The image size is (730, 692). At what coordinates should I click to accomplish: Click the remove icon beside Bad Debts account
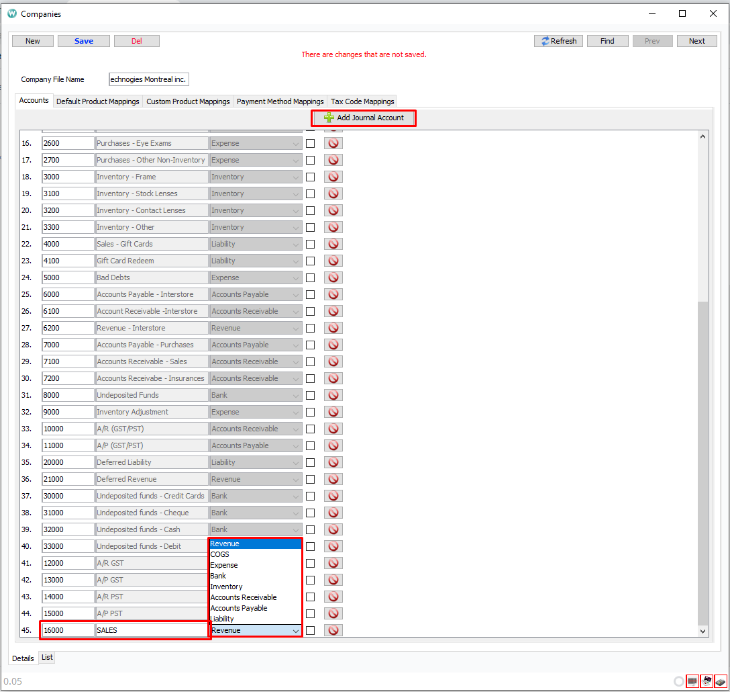pos(333,277)
